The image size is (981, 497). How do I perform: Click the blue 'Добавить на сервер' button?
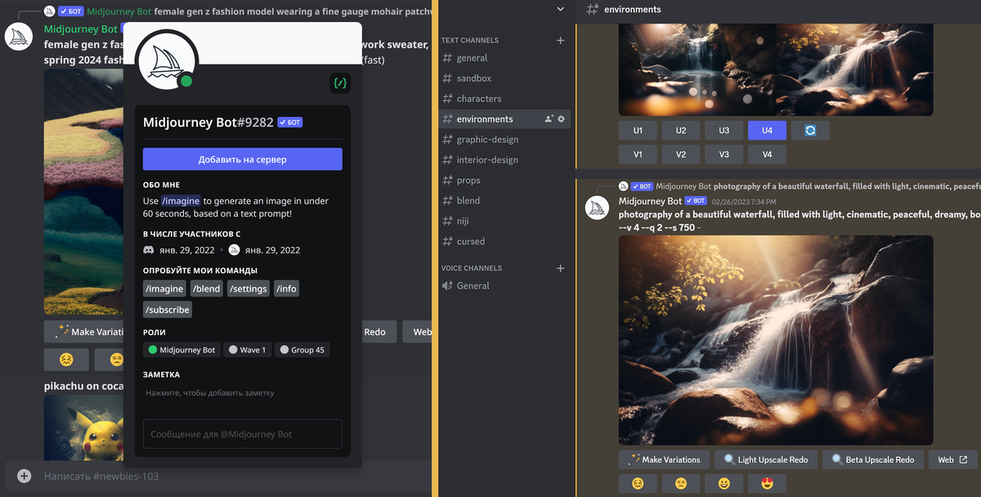coord(242,159)
